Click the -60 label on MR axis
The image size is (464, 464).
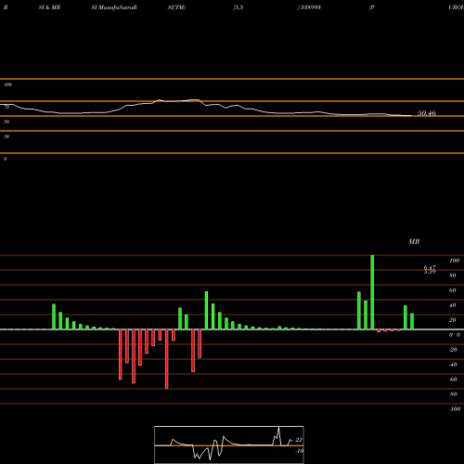[x=453, y=380]
